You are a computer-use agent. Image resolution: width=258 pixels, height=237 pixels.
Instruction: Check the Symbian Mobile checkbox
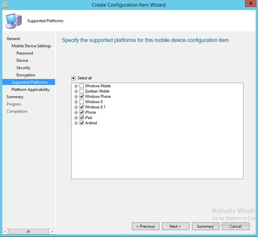click(82, 91)
